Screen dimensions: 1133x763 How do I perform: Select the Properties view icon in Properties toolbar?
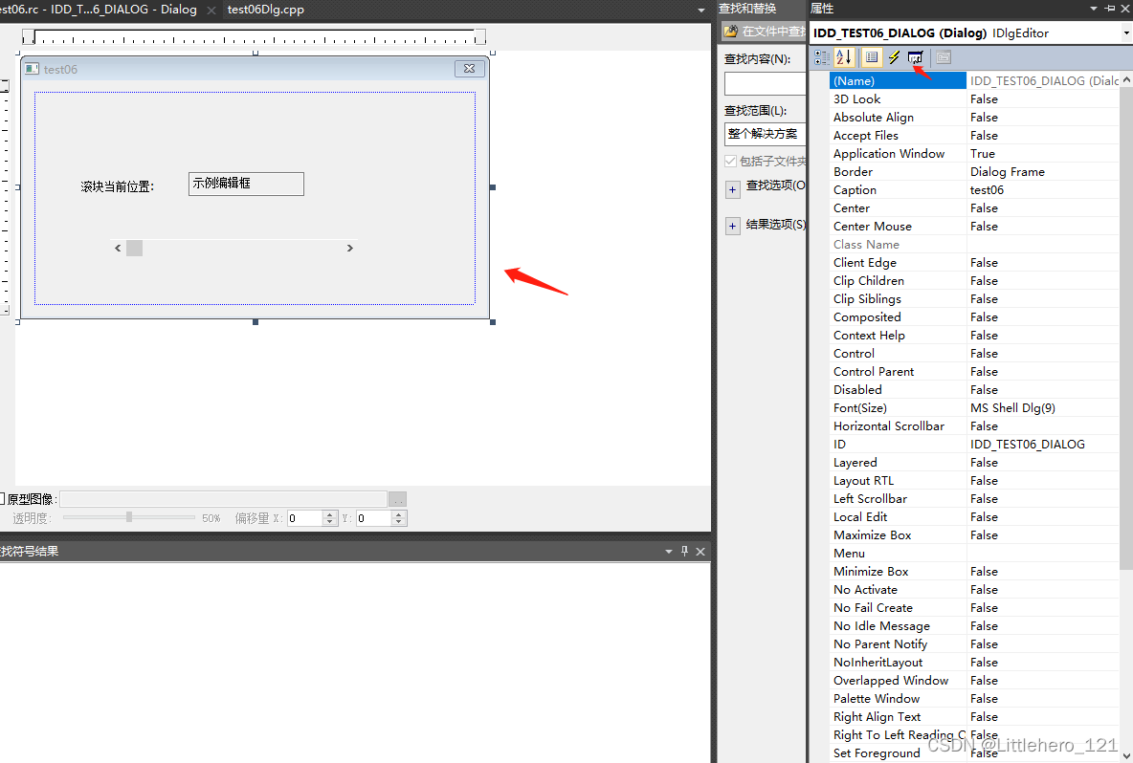click(871, 57)
